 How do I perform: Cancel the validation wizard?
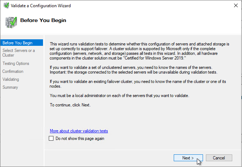click(219, 158)
